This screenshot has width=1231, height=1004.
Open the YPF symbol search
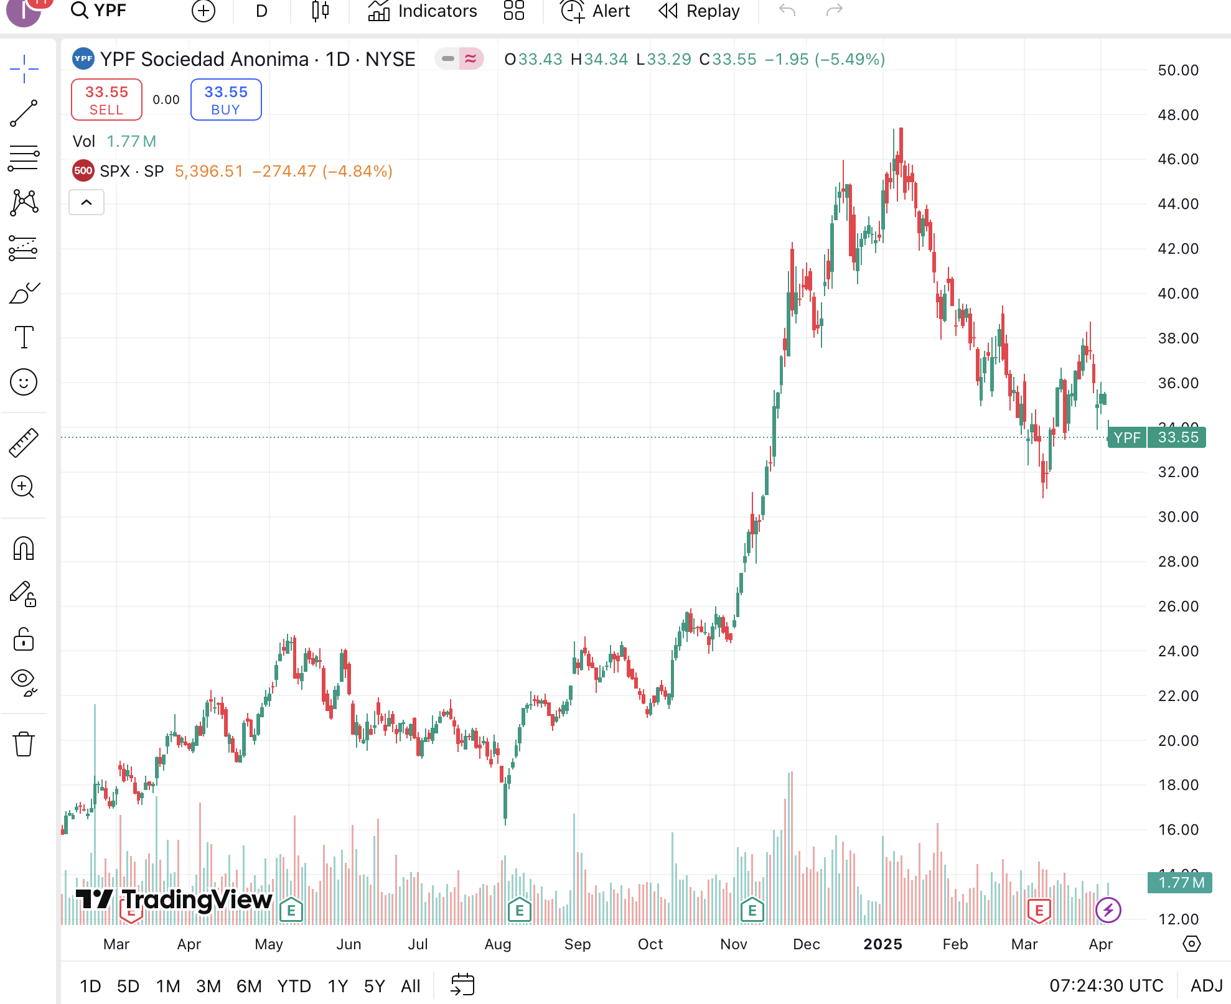(x=98, y=11)
